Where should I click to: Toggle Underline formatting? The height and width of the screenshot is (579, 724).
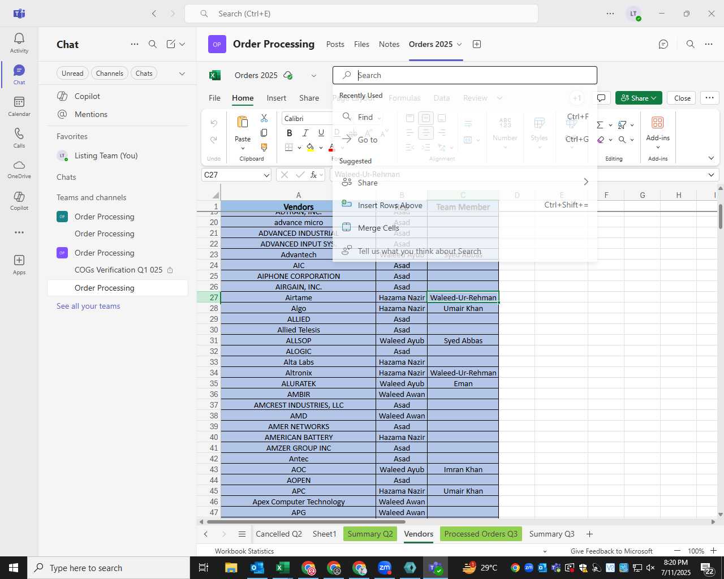point(321,133)
